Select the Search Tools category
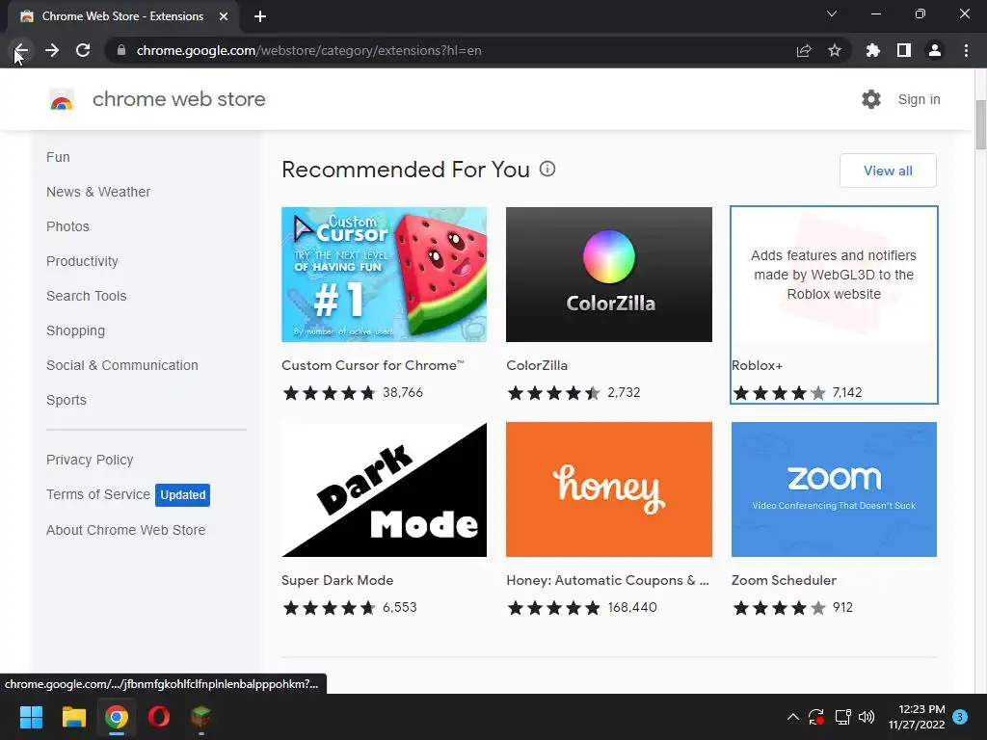 (x=86, y=296)
